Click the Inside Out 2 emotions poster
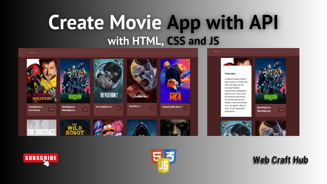The height and width of the screenshot is (184, 327). 108,128
